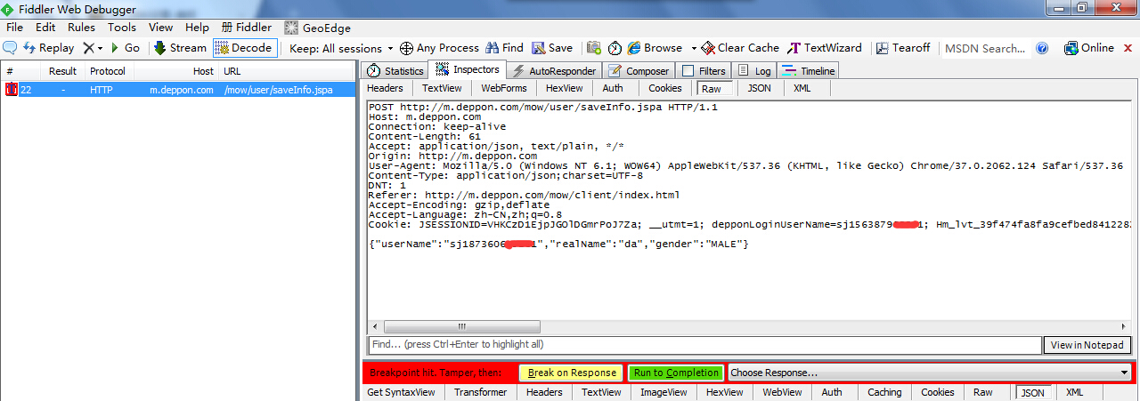The height and width of the screenshot is (401, 1140).
Task: Open the View menu
Action: click(x=161, y=28)
